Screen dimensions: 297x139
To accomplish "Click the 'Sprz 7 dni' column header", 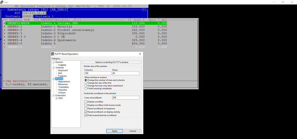I will point(157,20).
